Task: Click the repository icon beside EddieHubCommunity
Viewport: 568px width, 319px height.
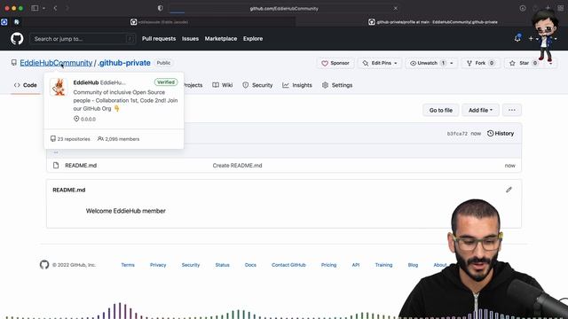Action: tap(14, 63)
